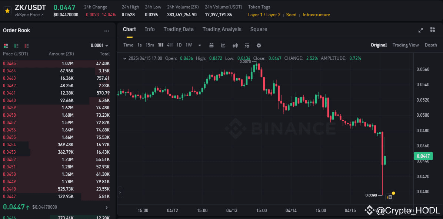Switch chart display to Depth mode
Image resolution: width=443 pixels, height=219 pixels.
pyautogui.click(x=430, y=45)
